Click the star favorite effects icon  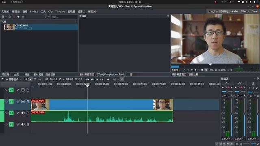[108, 79]
